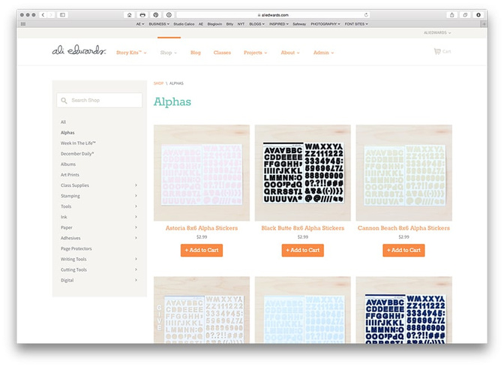Click the SHOP breadcrumb link

[x=158, y=83]
